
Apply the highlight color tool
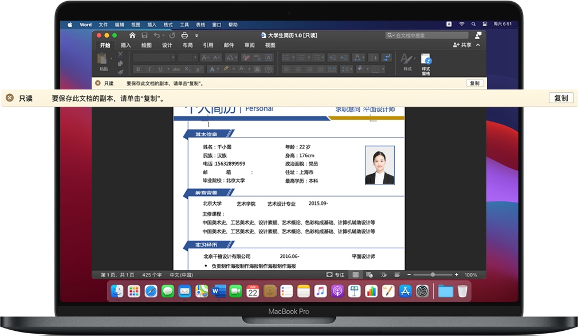pos(227,68)
